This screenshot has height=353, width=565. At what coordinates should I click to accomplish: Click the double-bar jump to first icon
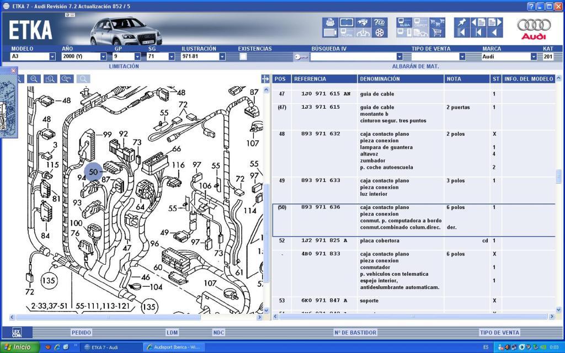[462, 33]
